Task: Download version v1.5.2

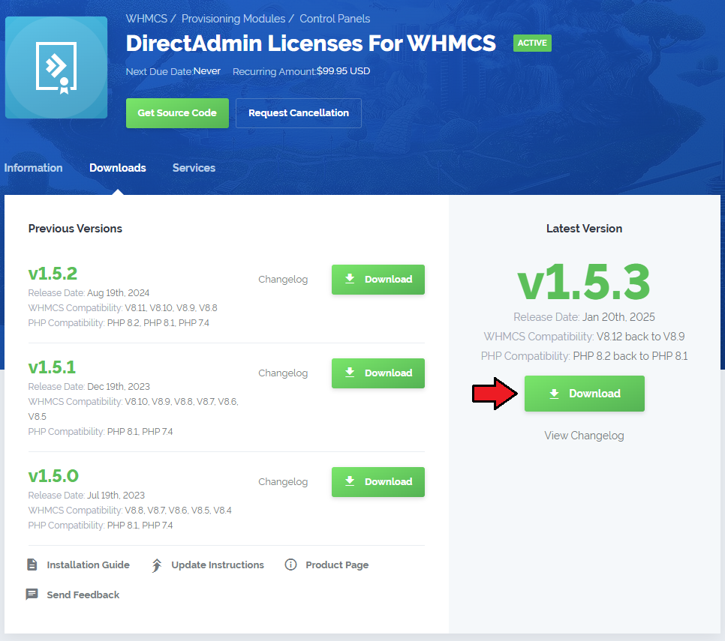Action: pos(378,280)
